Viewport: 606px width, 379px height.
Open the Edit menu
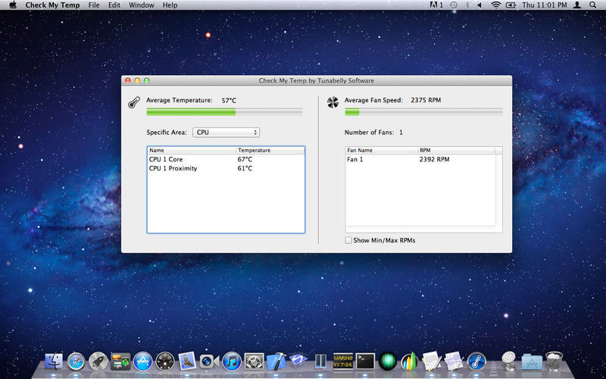click(x=114, y=5)
